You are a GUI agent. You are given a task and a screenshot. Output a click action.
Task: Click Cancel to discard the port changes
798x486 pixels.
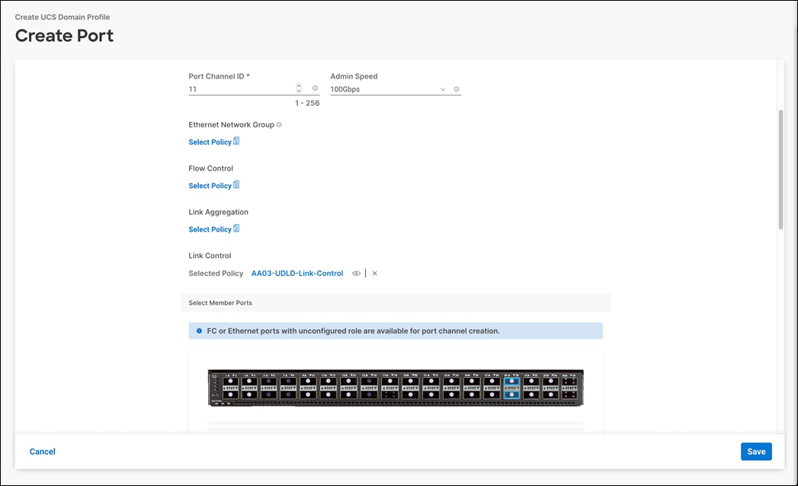click(42, 451)
